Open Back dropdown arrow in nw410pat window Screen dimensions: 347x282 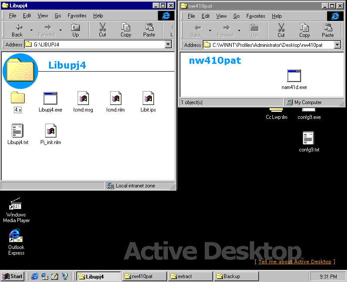pos(210,30)
